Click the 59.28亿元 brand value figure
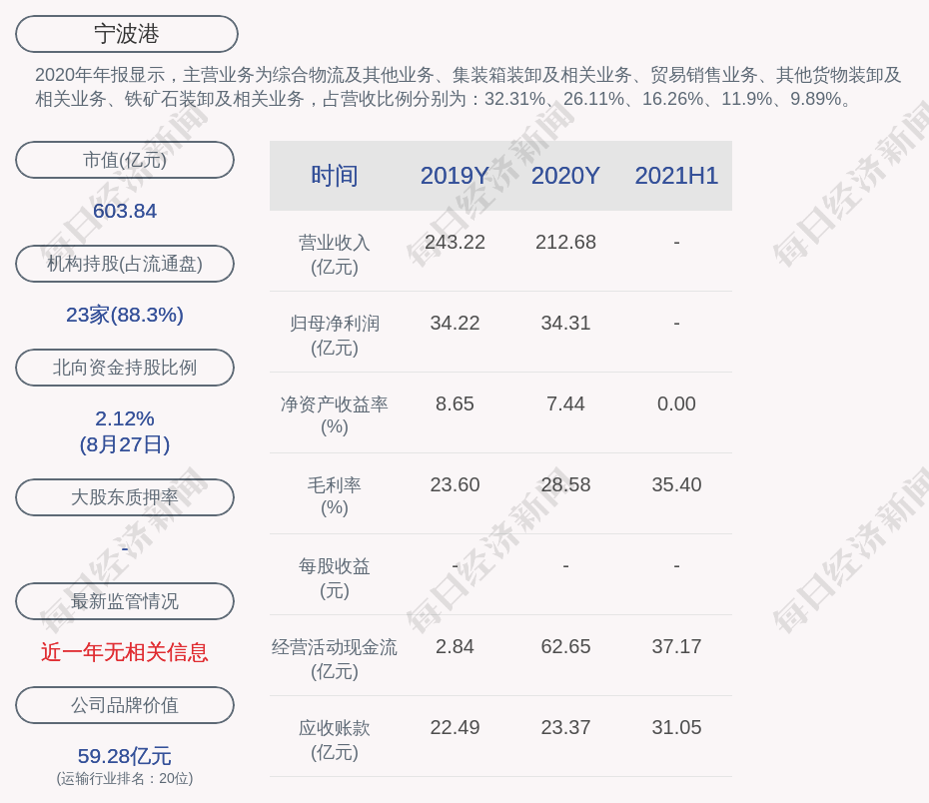 [125, 756]
